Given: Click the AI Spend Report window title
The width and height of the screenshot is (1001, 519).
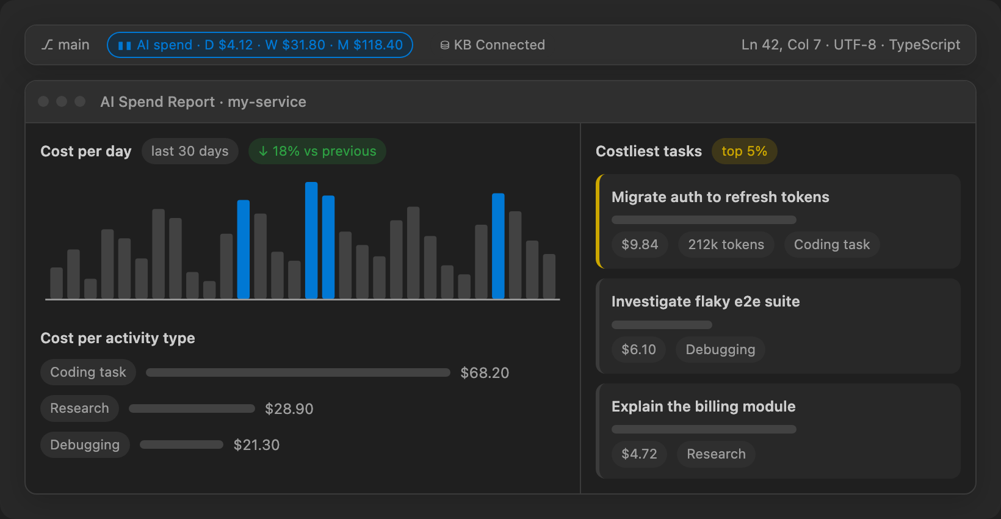Looking at the screenshot, I should point(203,102).
